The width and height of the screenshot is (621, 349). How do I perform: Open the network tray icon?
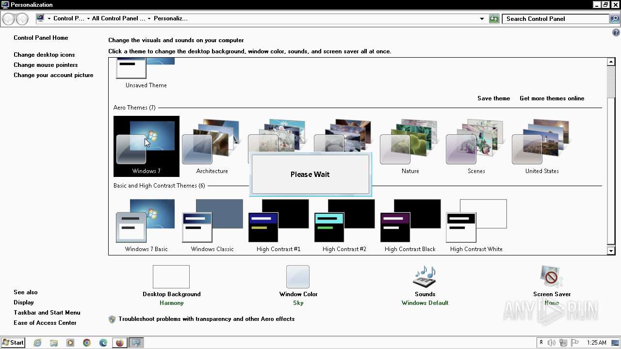563,343
